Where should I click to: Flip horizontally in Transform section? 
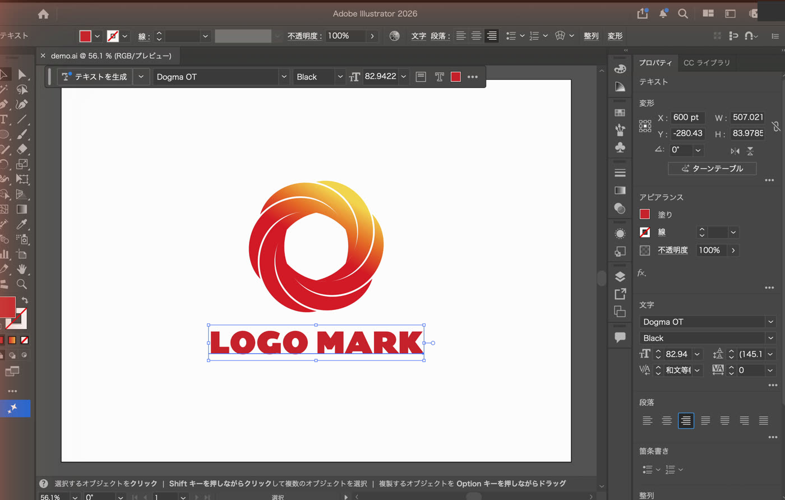pyautogui.click(x=735, y=151)
